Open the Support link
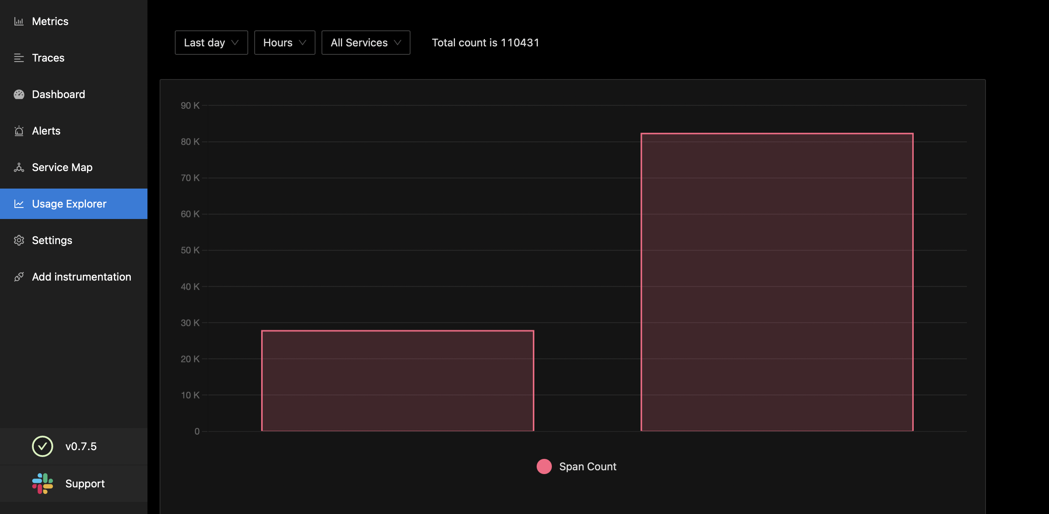Viewport: 1049px width, 514px height. [x=85, y=483]
